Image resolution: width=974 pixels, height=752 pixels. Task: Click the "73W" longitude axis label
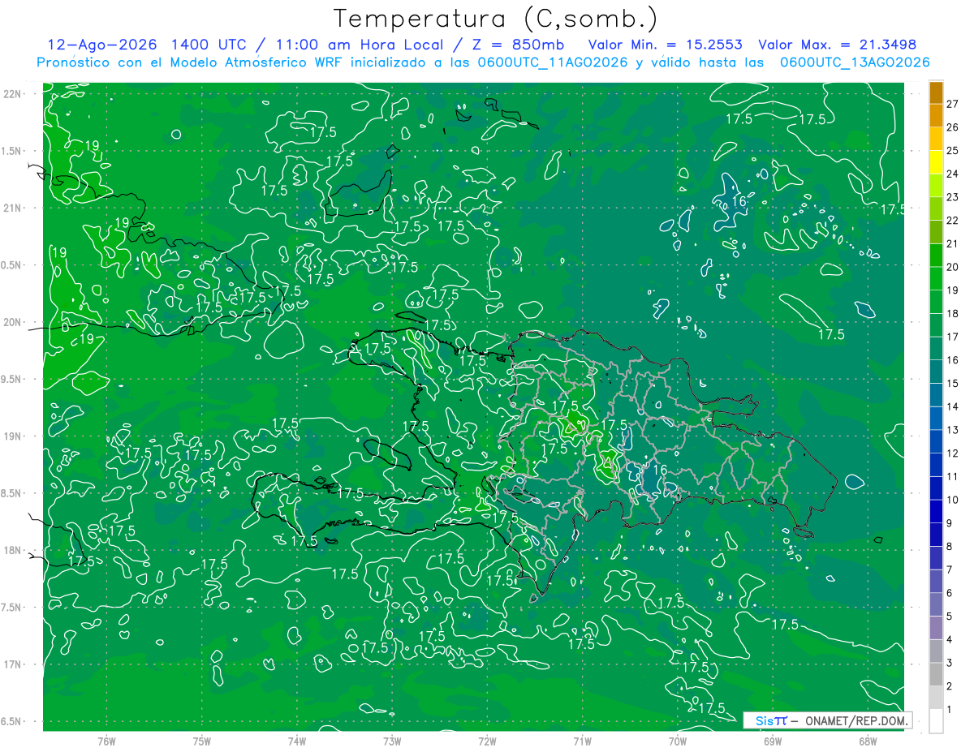coord(392,741)
